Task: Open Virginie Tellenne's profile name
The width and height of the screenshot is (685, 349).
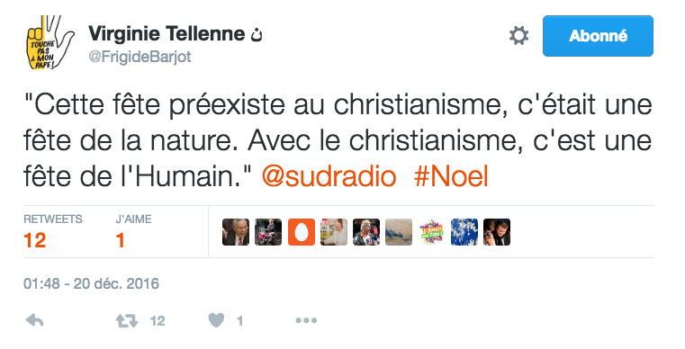Action: [x=167, y=34]
